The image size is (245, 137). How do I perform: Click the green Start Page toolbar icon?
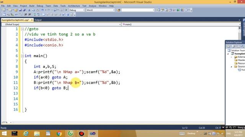coord(178,10)
